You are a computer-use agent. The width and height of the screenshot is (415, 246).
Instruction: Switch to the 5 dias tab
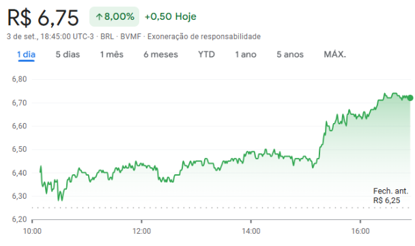coord(68,55)
